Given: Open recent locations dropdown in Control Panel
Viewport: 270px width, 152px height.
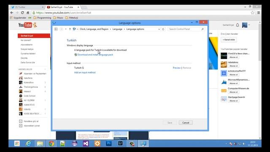Looking at the screenshot, I should (x=66, y=29).
